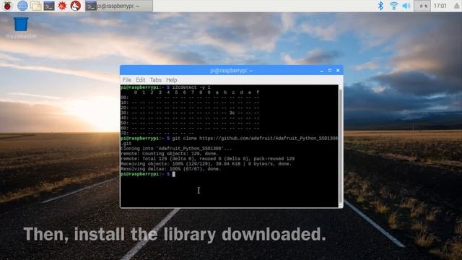
Task: Open the Help menu in terminal
Action: [172, 80]
